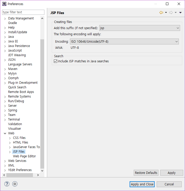185x191 pixels.
Task: Select Web Page Editor entry
Action: [24, 156]
